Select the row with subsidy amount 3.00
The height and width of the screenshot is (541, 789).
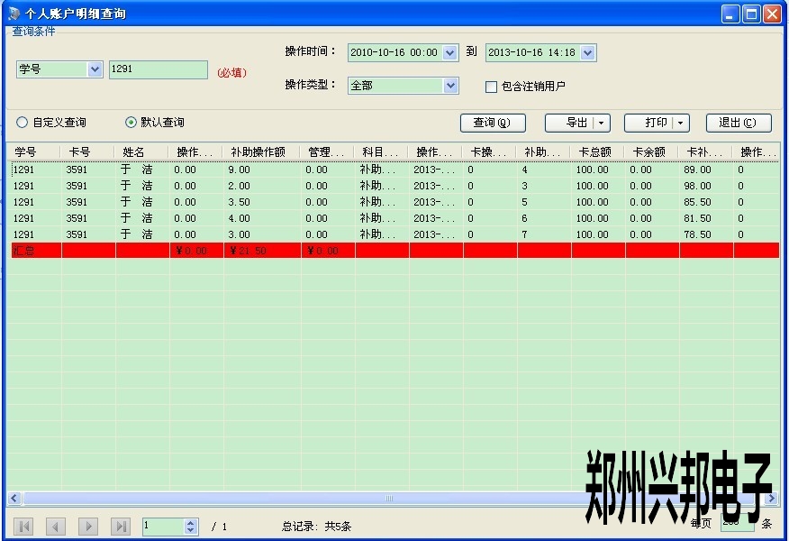pos(395,234)
